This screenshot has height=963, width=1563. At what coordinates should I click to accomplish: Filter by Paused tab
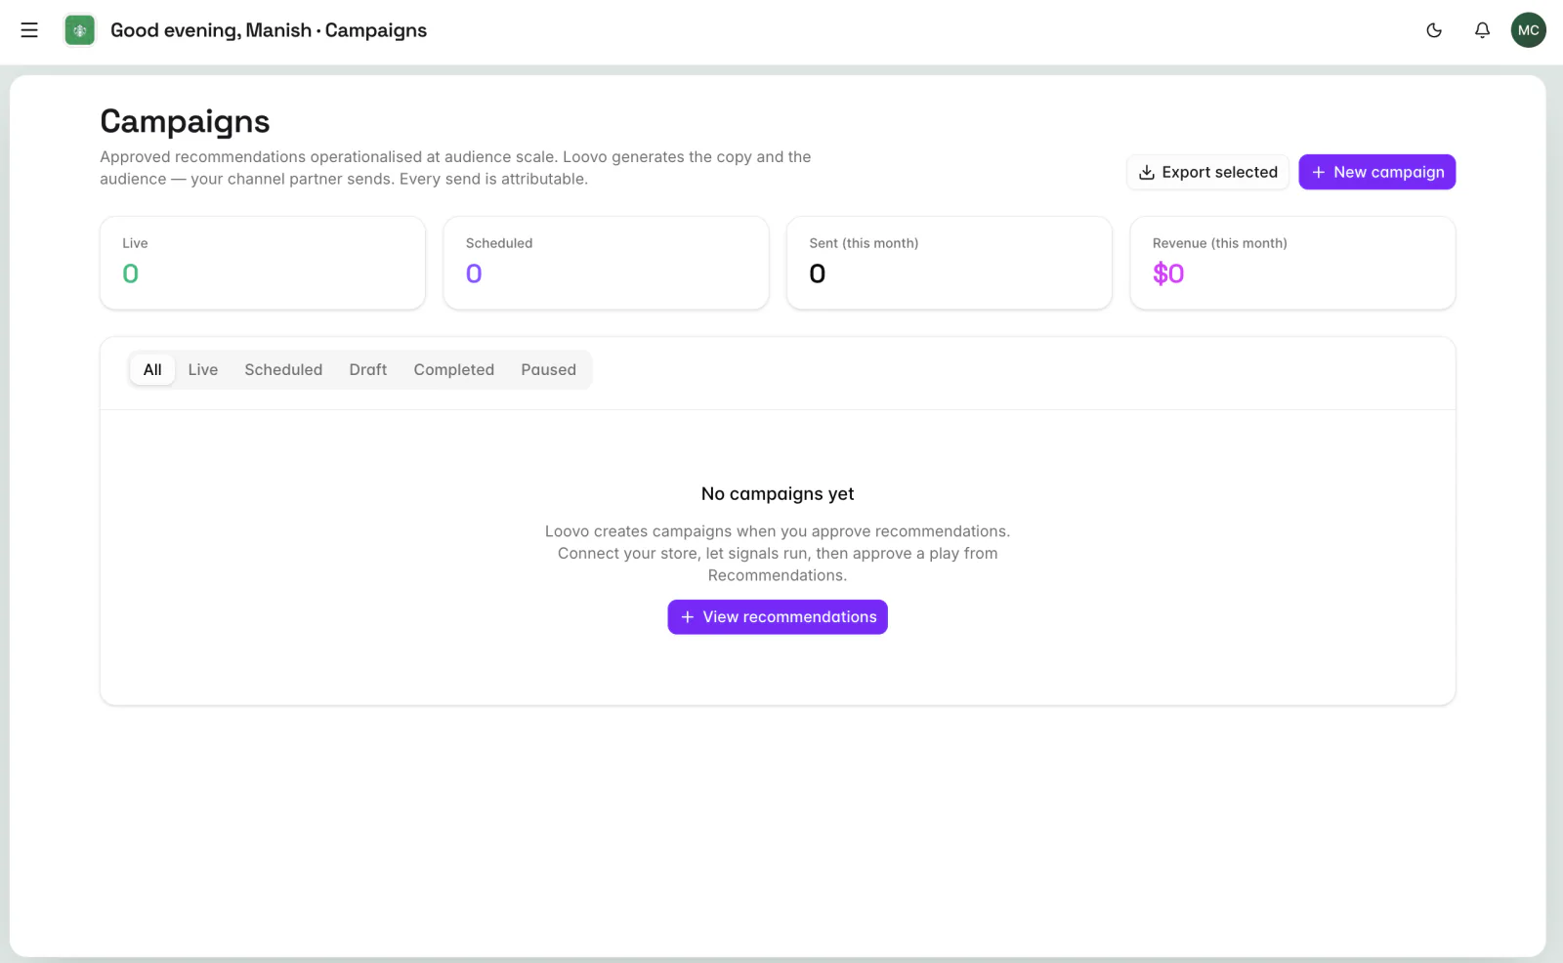[x=549, y=369]
